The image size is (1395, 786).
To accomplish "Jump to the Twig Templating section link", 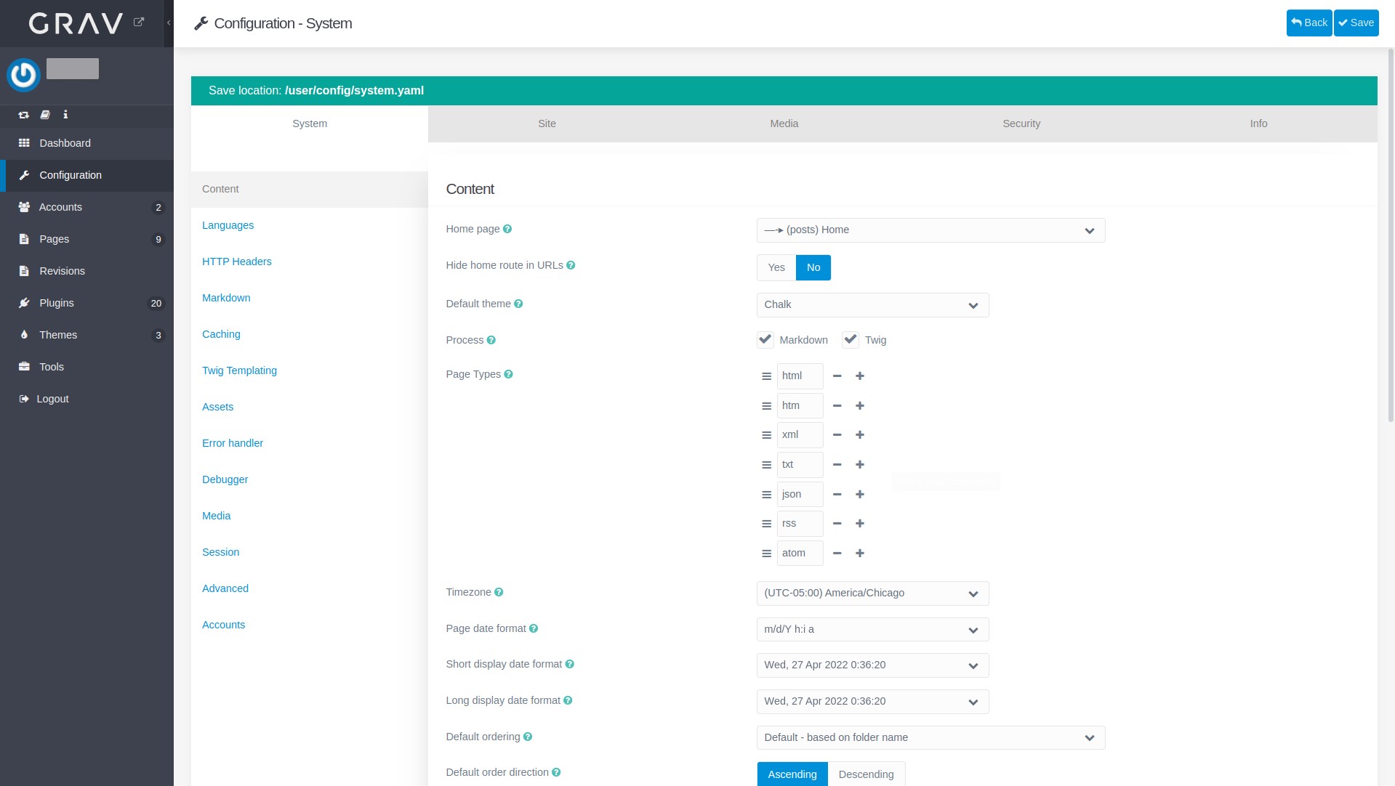I will 239,370.
